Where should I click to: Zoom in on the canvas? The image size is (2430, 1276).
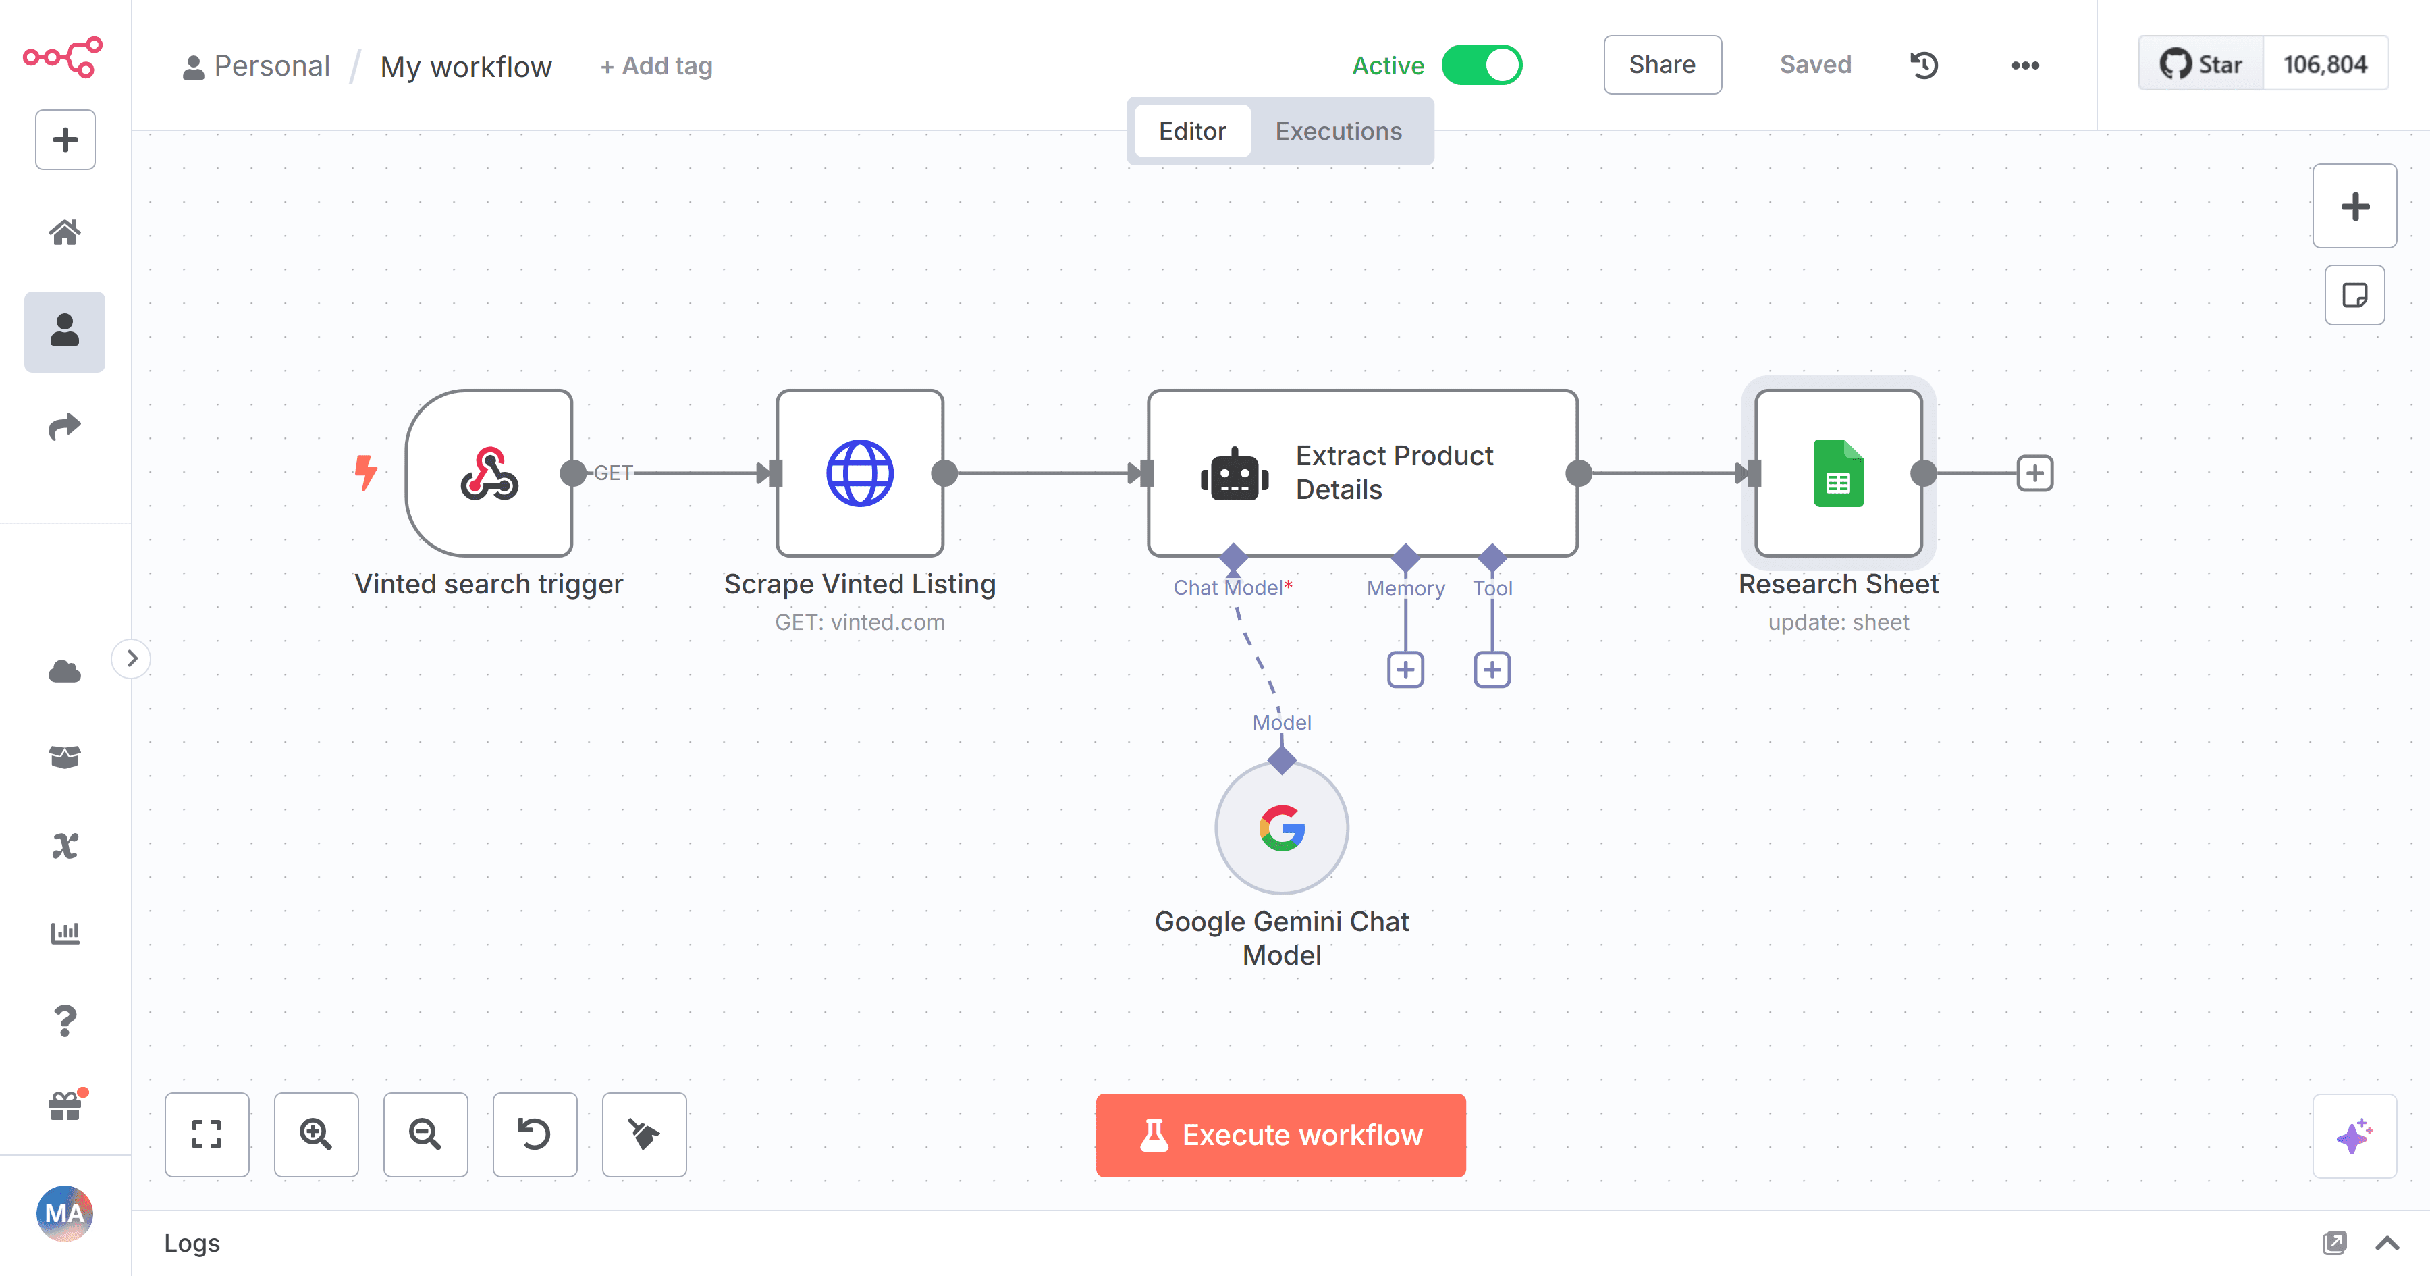pos(316,1134)
